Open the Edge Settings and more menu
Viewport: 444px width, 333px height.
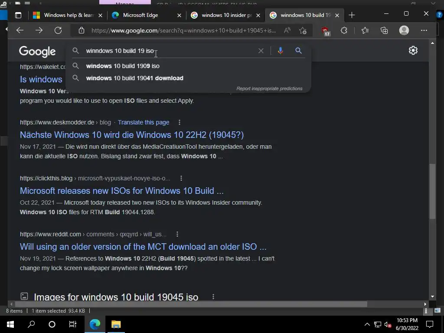(x=424, y=30)
